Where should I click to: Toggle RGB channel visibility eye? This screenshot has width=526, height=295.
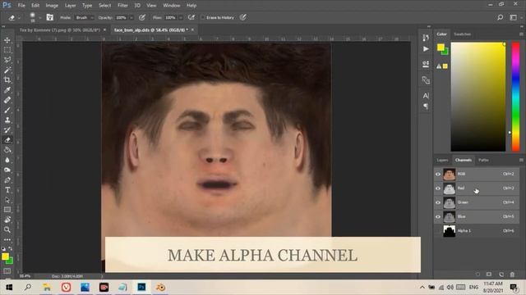[438, 174]
